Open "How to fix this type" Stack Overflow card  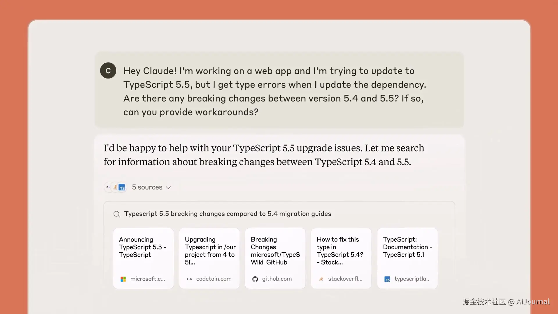[341, 253]
